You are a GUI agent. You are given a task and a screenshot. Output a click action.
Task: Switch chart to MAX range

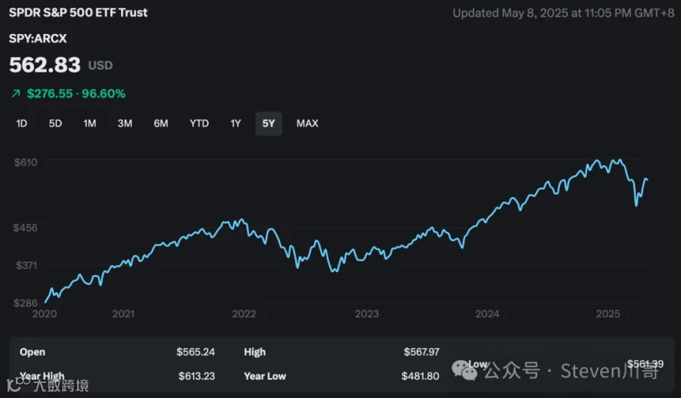tap(307, 124)
